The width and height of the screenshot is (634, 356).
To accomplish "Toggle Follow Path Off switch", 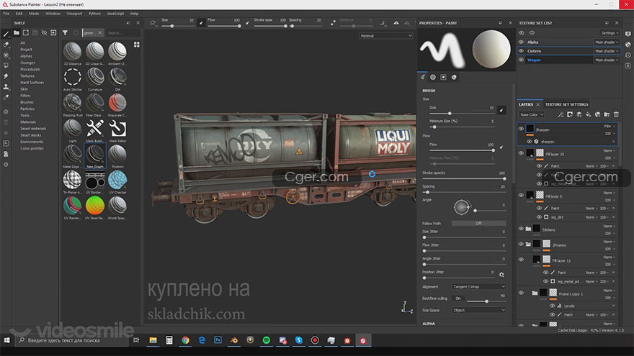I will click(x=478, y=223).
